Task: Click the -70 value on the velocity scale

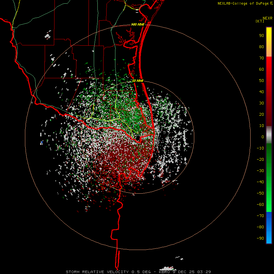Action: tap(260, 216)
